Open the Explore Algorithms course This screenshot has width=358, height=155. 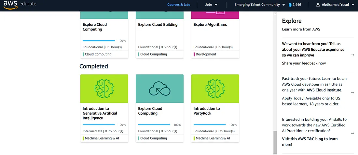coord(210,25)
